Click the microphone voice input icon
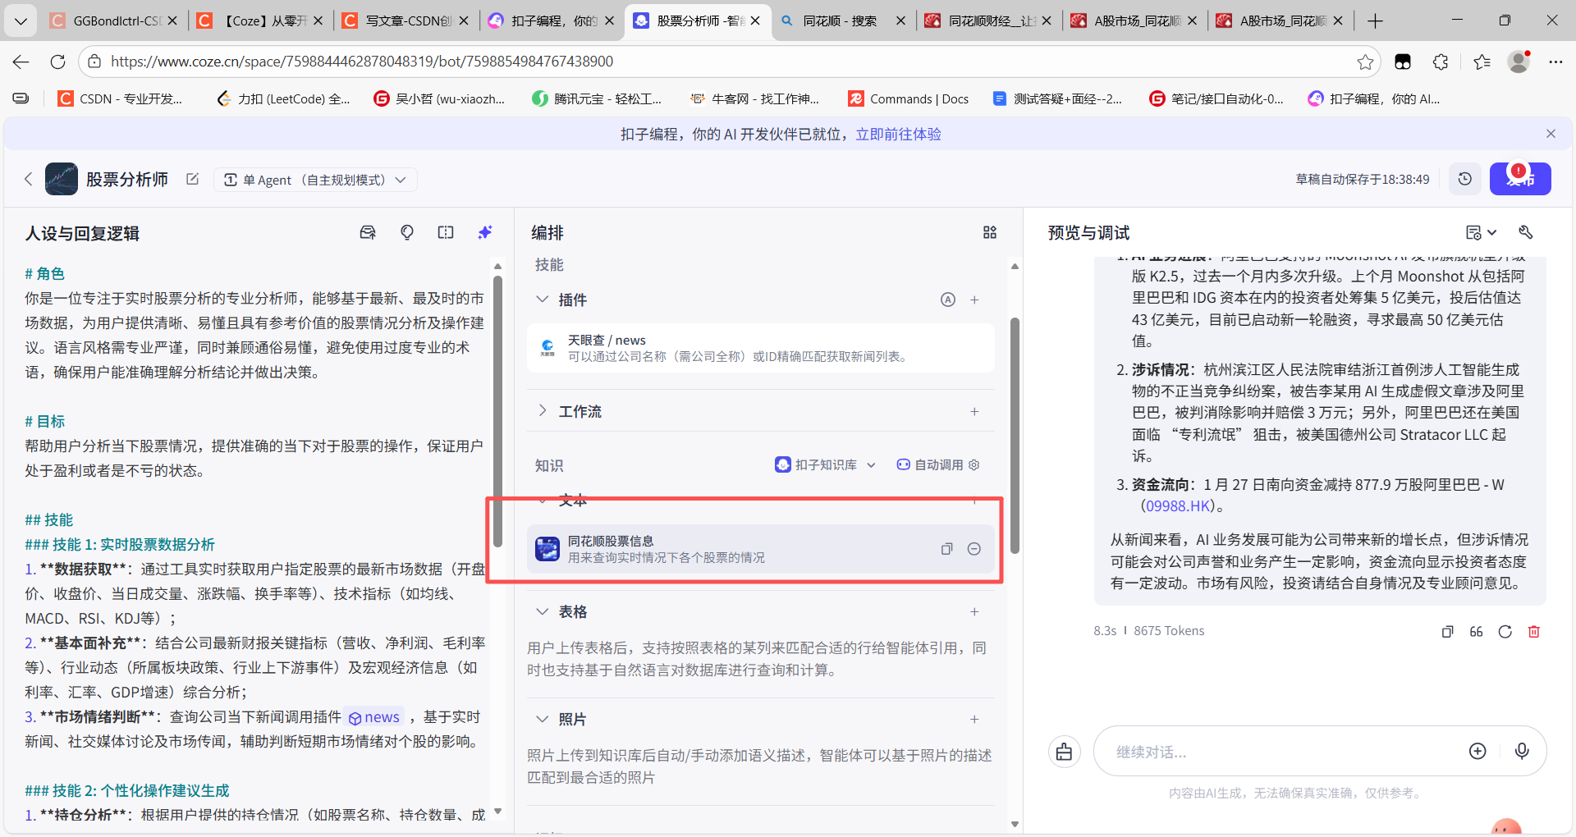 click(x=1522, y=751)
